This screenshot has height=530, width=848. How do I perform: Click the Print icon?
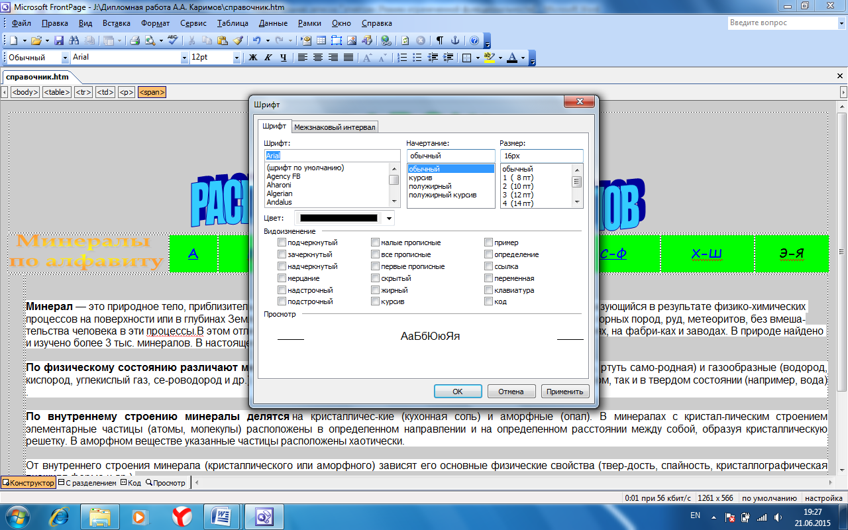(134, 40)
